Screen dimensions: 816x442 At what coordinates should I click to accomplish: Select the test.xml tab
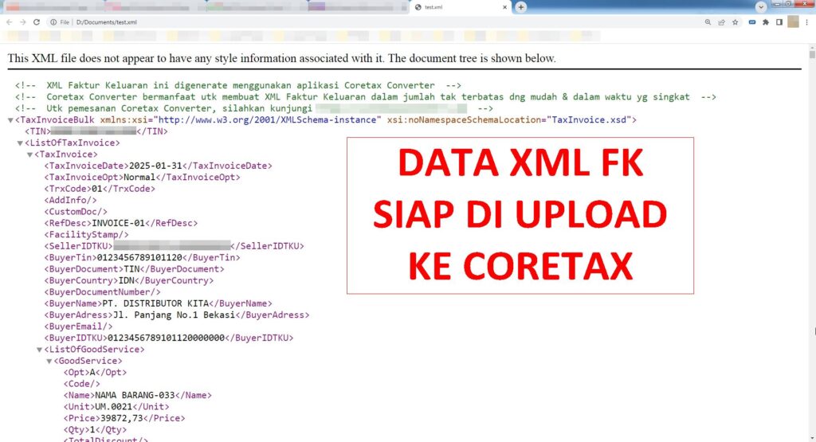tap(461, 7)
